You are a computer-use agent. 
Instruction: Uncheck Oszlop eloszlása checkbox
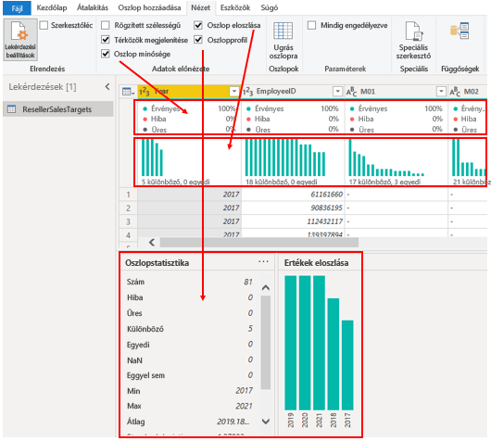[198, 25]
